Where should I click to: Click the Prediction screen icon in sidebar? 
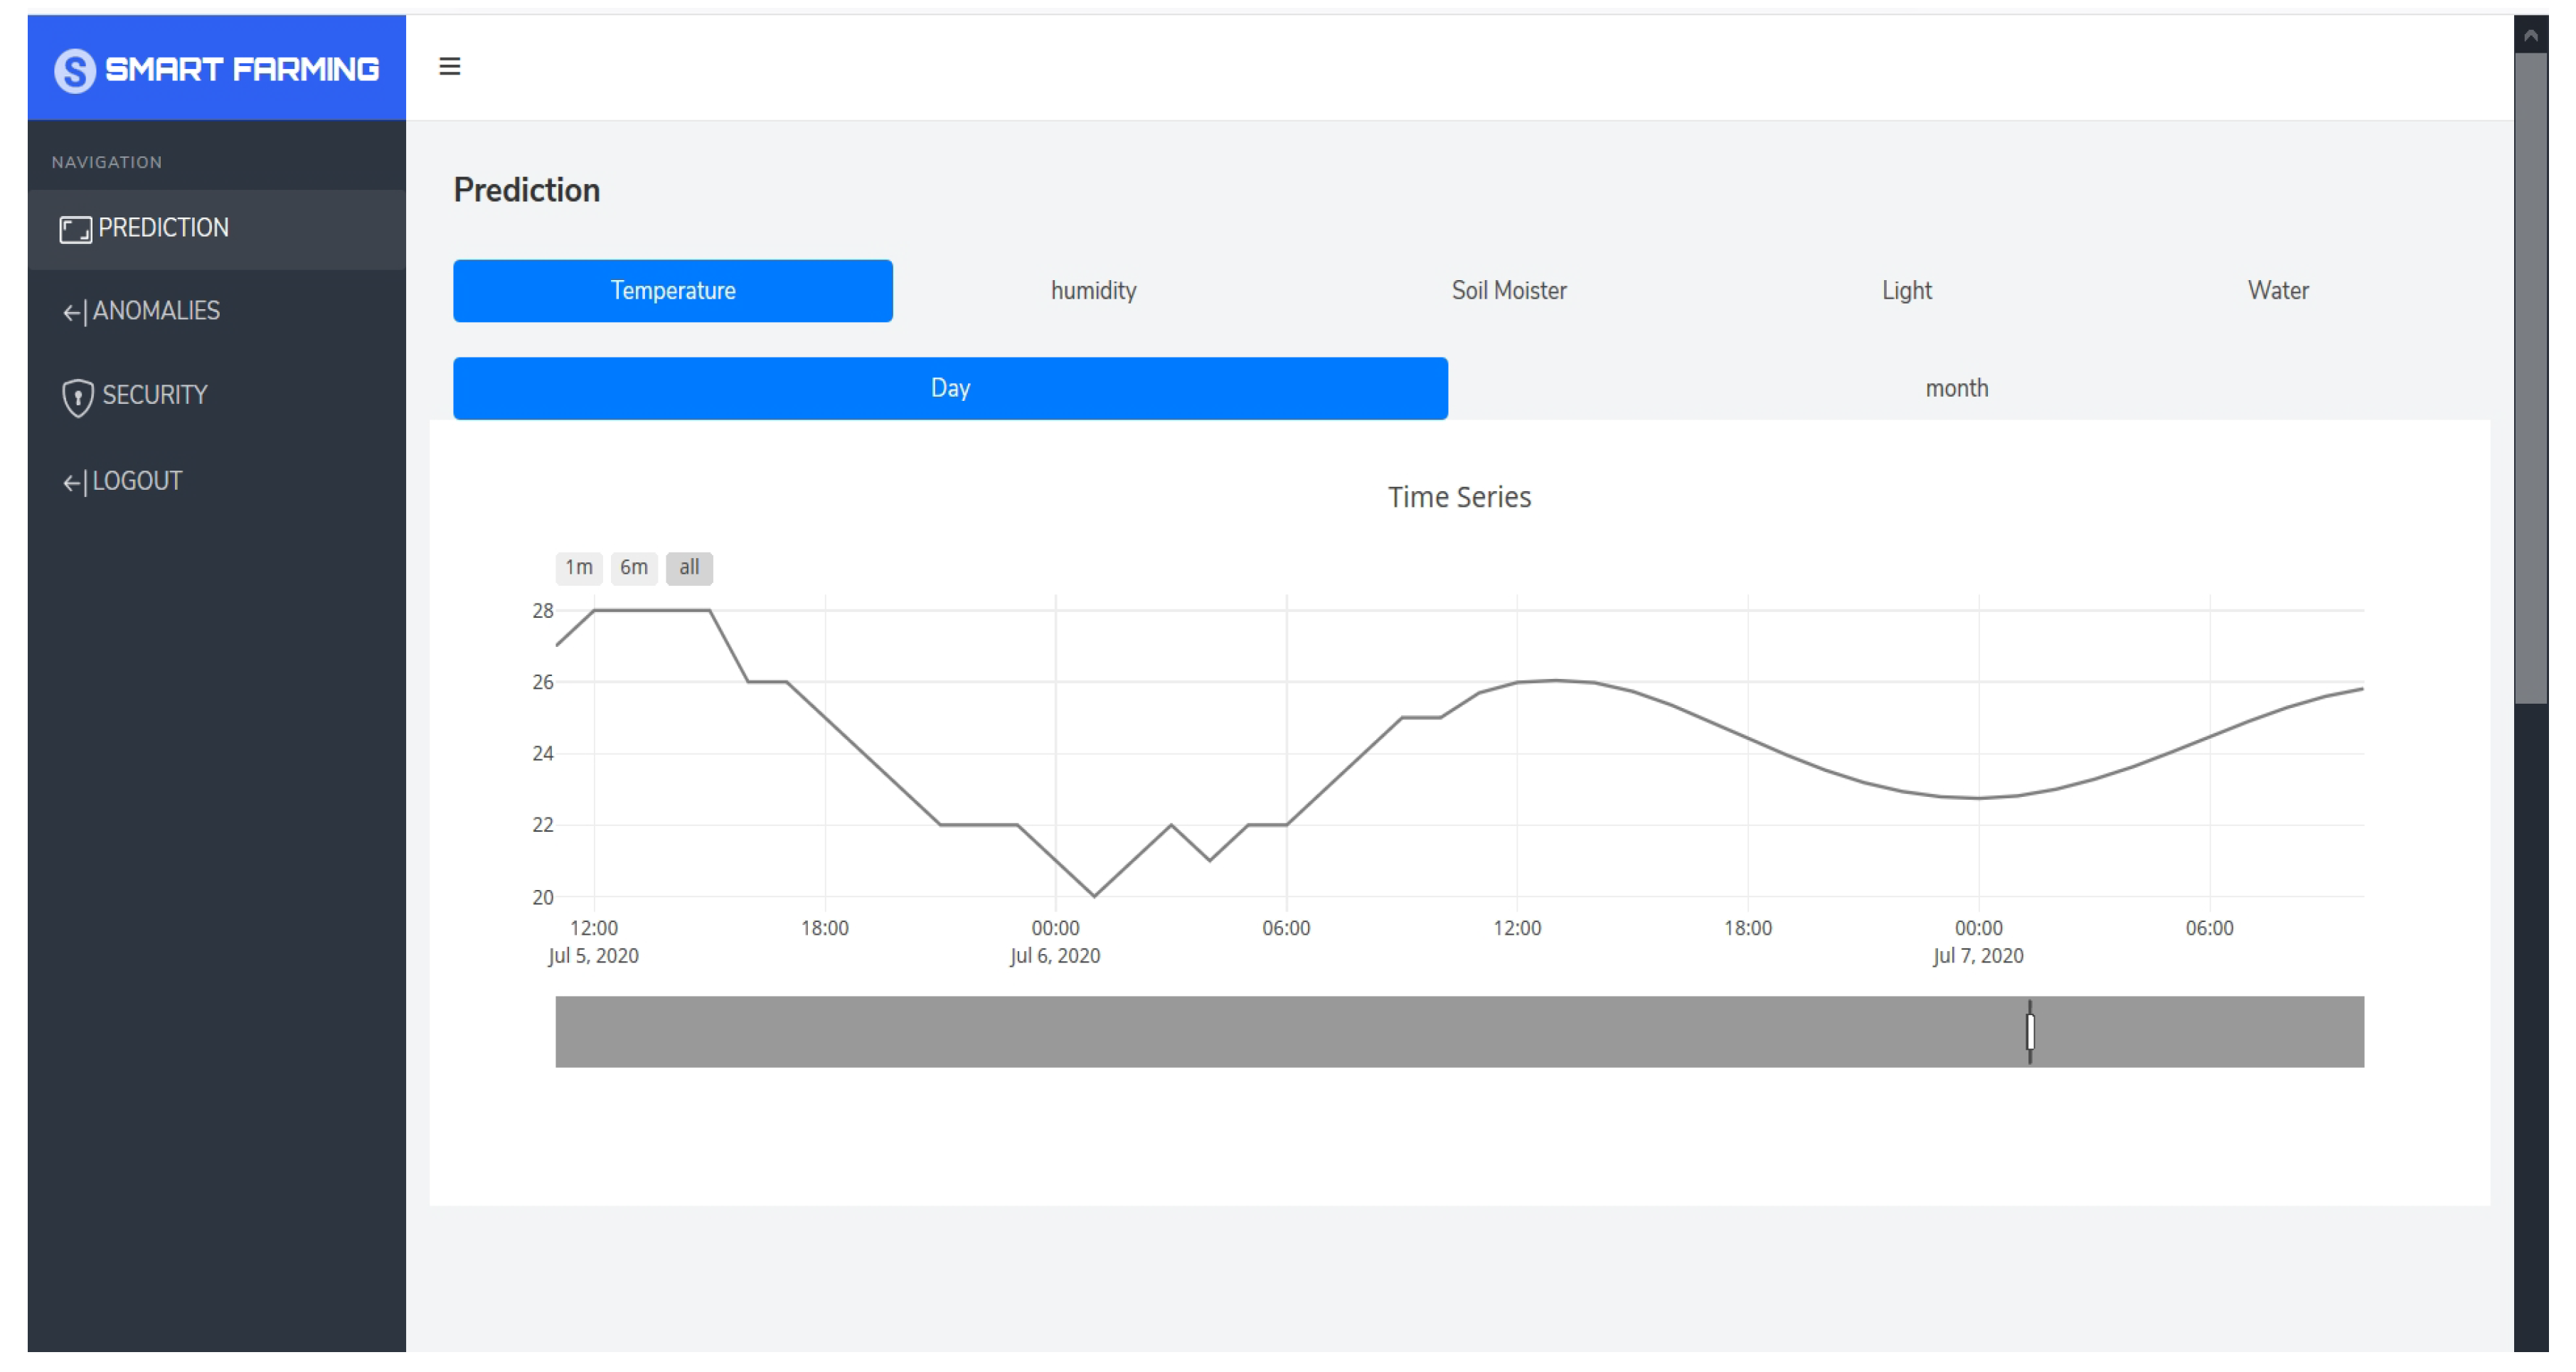pyautogui.click(x=75, y=229)
